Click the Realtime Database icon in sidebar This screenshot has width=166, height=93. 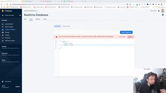click(x=3, y=30)
